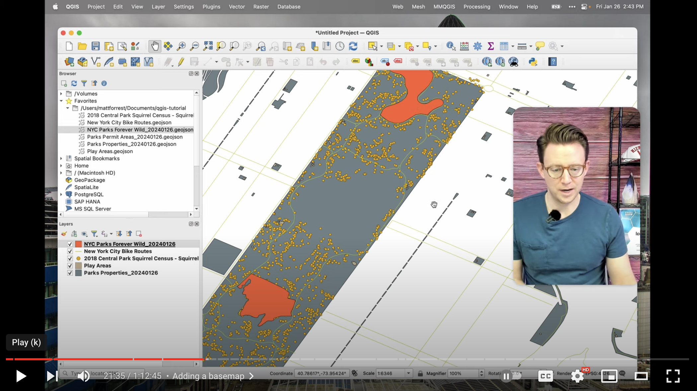
Task: Open the Processing menu
Action: (x=477, y=7)
